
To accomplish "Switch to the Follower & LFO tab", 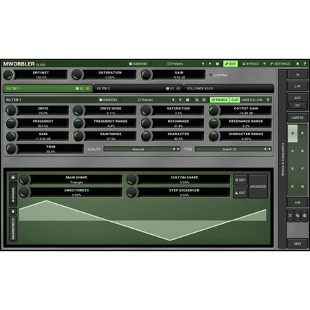I will [229, 88].
